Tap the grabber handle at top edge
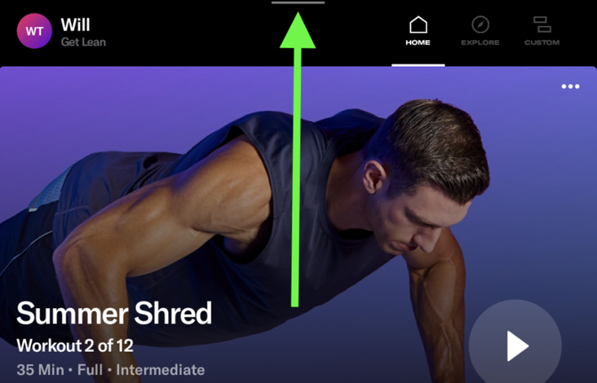This screenshot has width=597, height=383. [298, 2]
